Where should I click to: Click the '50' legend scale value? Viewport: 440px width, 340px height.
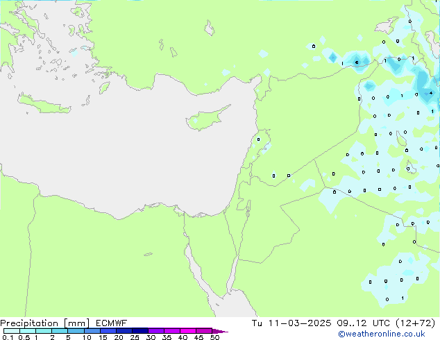coord(214,337)
